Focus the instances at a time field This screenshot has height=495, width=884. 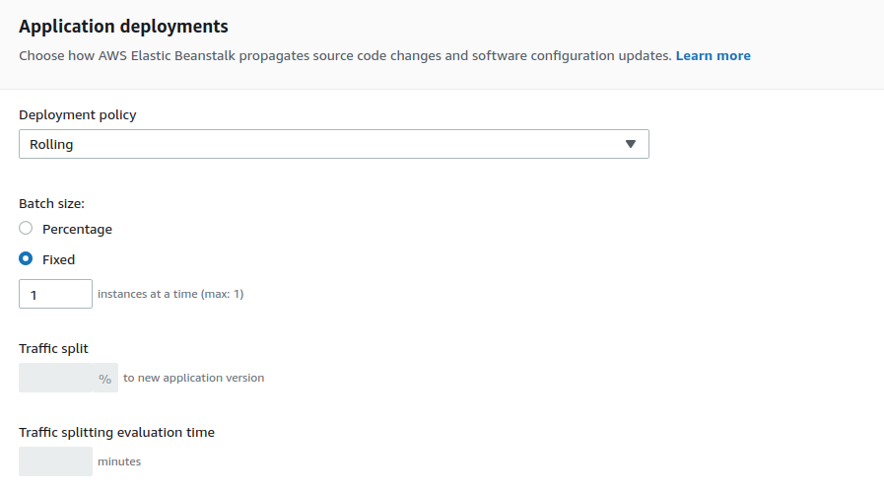[x=55, y=294]
